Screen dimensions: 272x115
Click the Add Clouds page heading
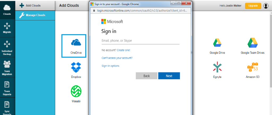pos(69,6)
